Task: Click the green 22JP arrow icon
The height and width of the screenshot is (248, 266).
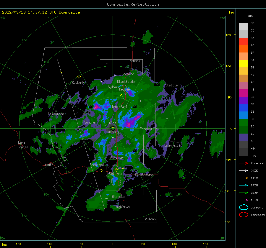Action: pyautogui.click(x=244, y=193)
